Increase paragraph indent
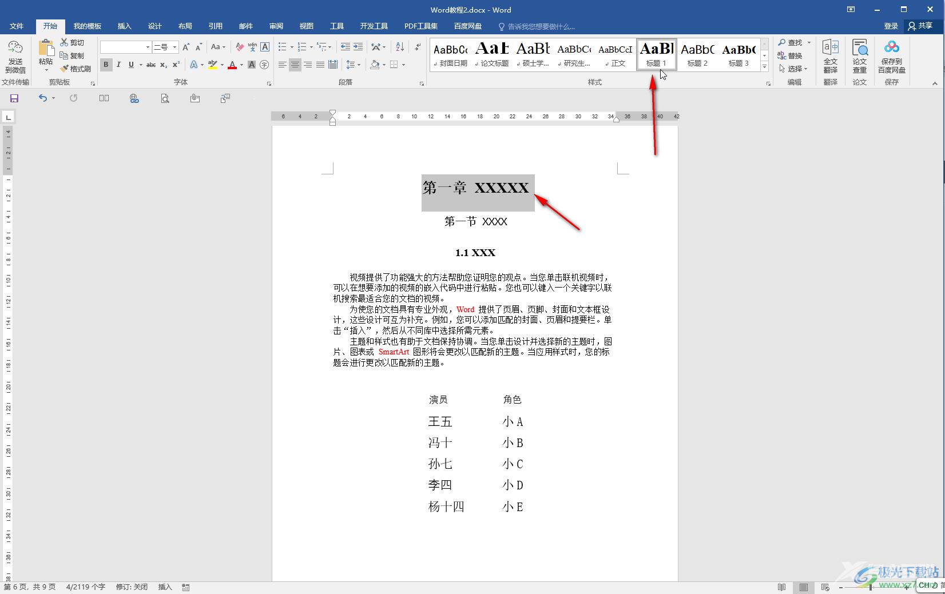 click(x=358, y=47)
